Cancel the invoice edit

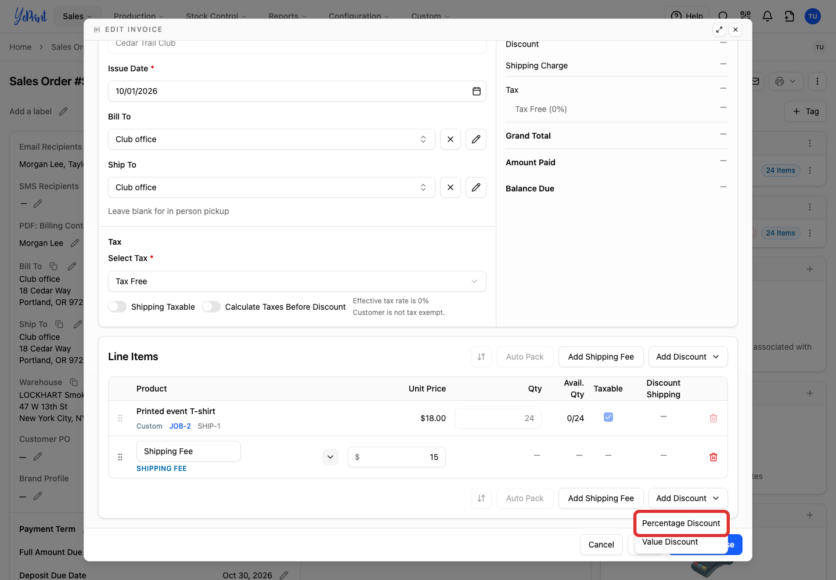(x=601, y=545)
